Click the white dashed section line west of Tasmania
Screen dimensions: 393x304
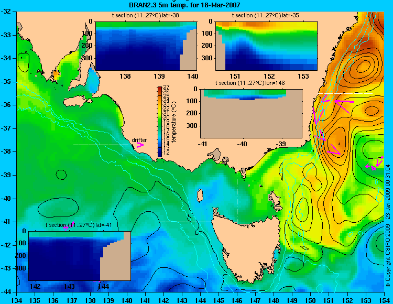tap(187, 222)
